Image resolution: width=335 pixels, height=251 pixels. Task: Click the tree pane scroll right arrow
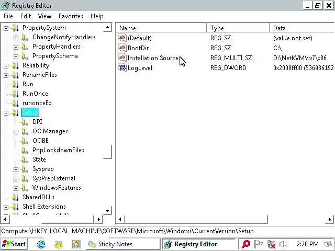pos(98,219)
